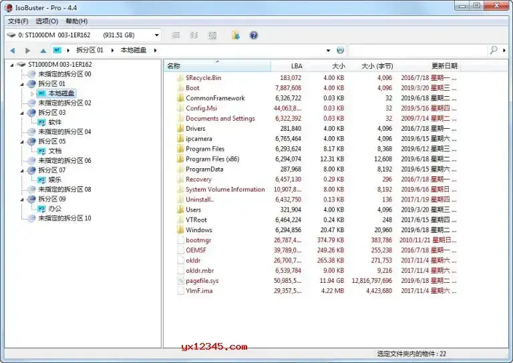The height and width of the screenshot is (363, 513).
Task: Click the extract folder toolbar icon
Action: point(235,35)
